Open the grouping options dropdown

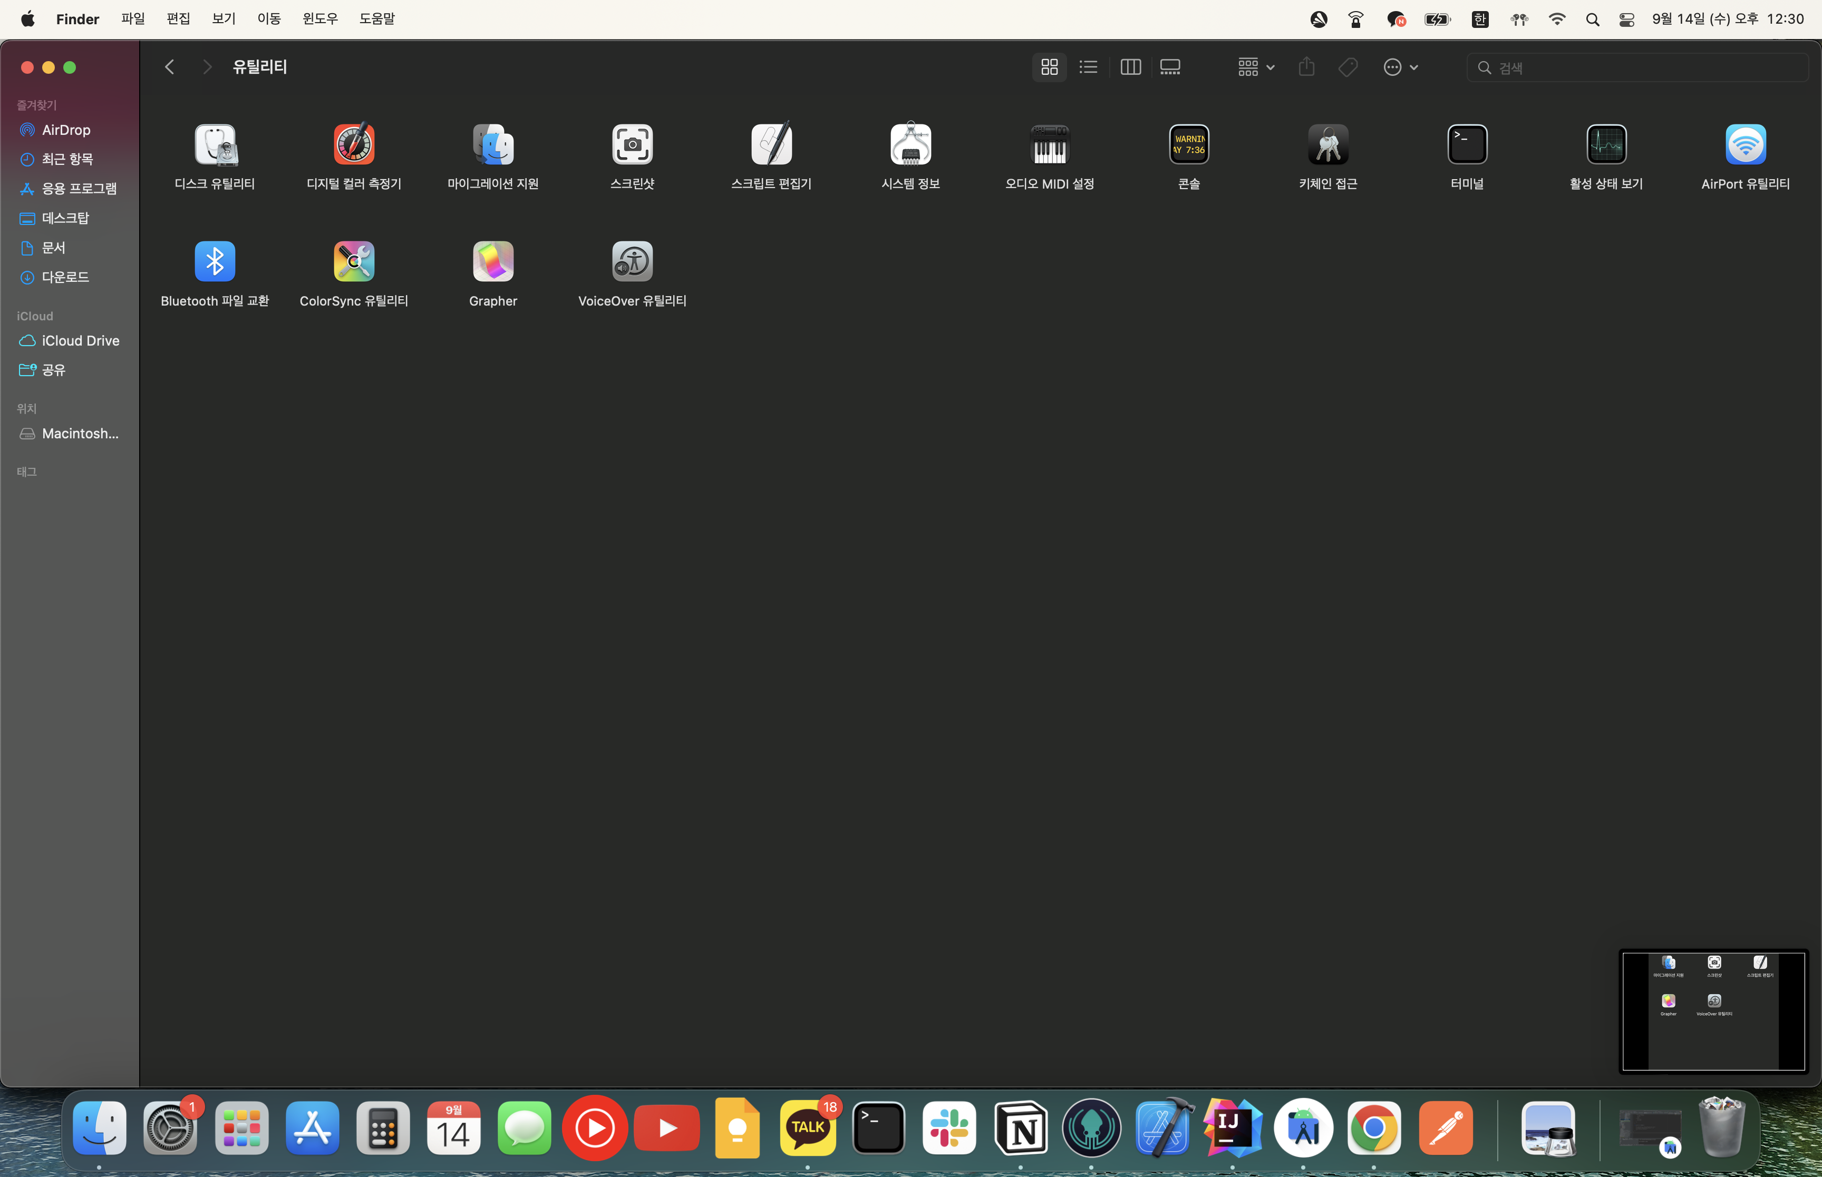(1255, 67)
